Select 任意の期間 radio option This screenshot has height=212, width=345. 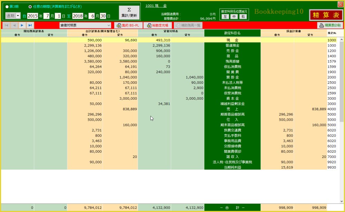pos(30,7)
